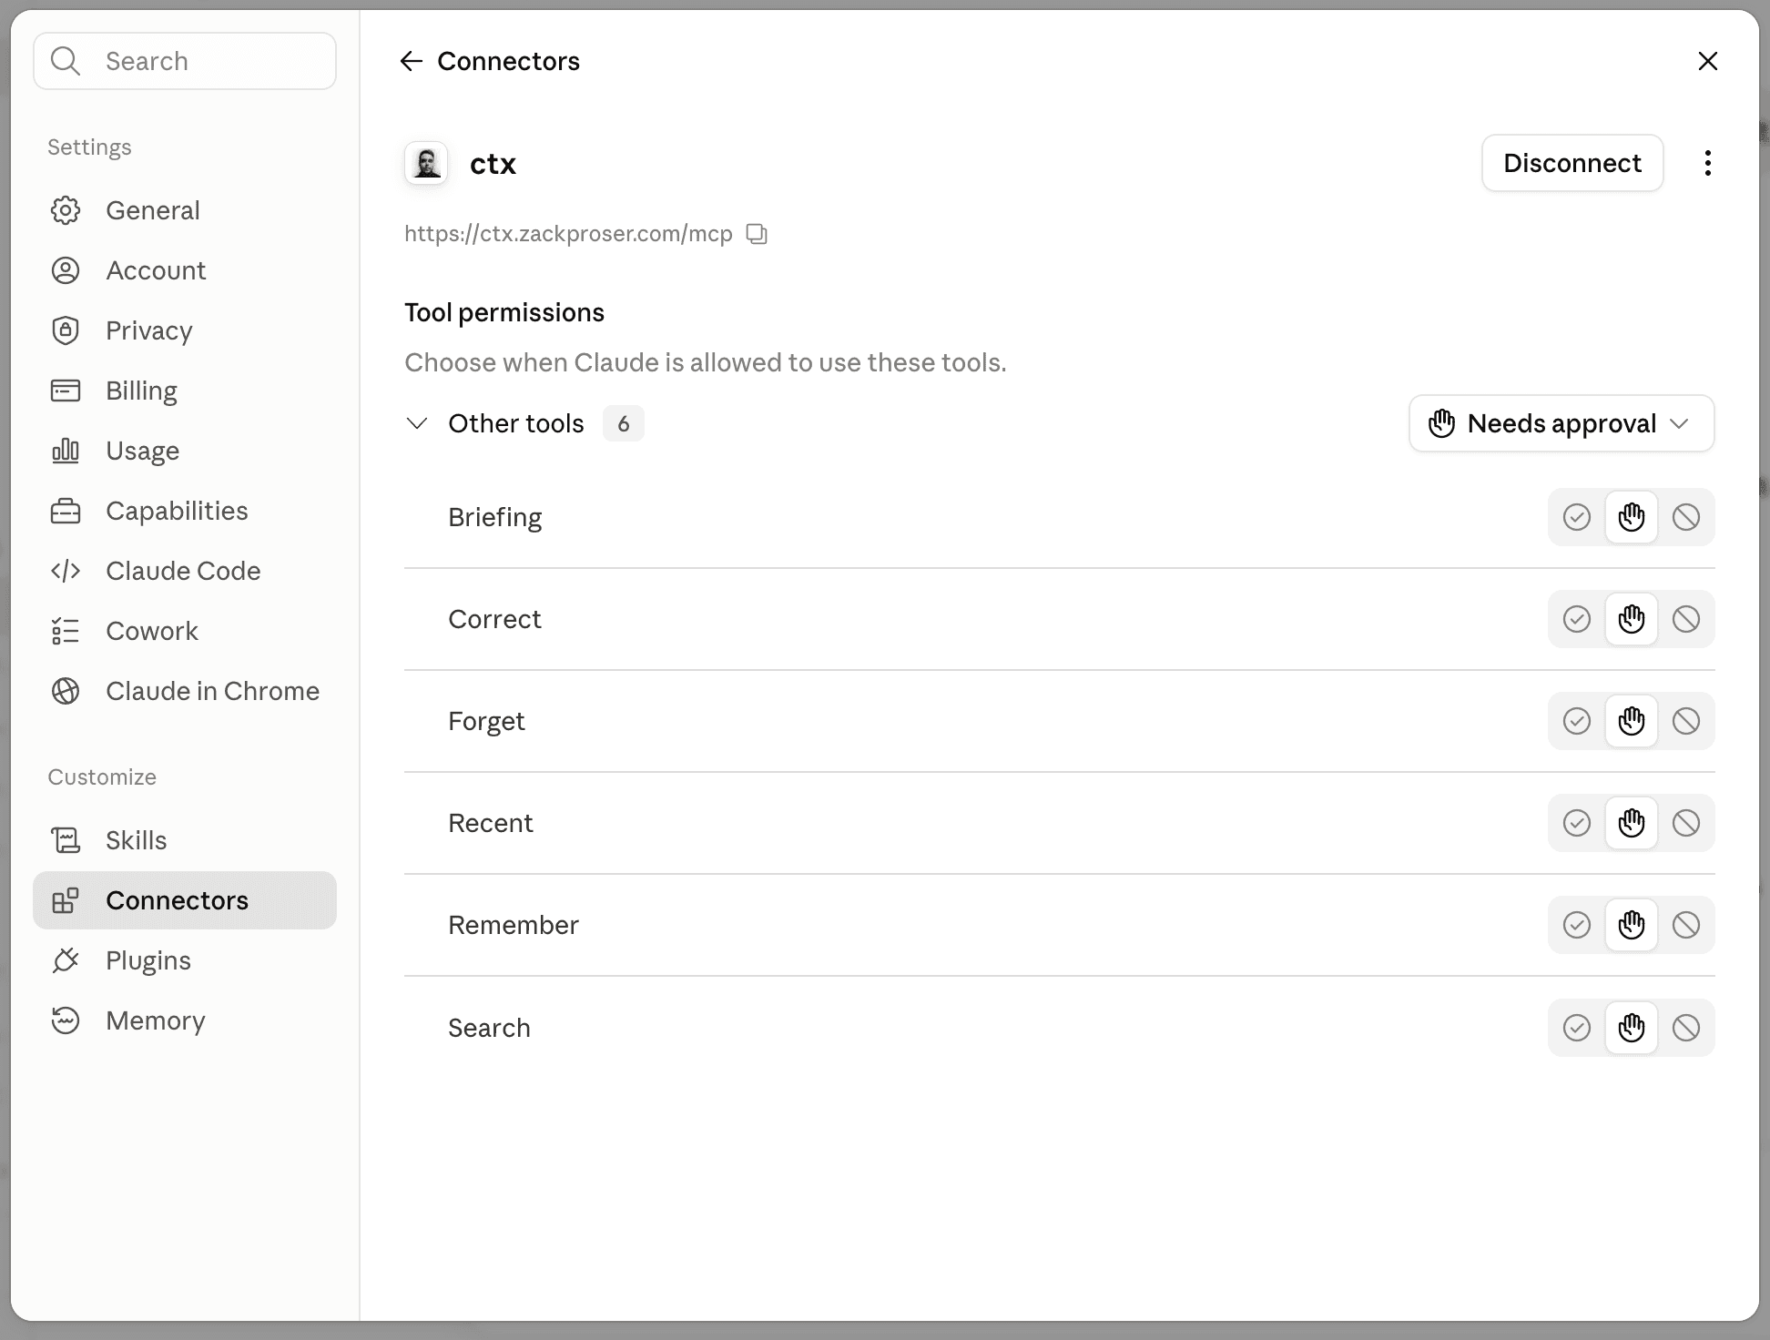
Task: Collapse the Other tools section chevron
Action: click(417, 423)
